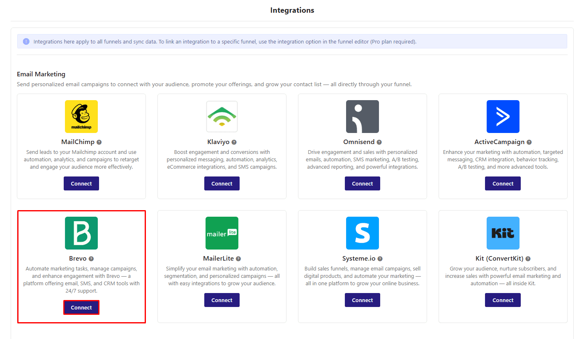Click the ActiveCampaign logo icon
The width and height of the screenshot is (582, 339).
503,117
